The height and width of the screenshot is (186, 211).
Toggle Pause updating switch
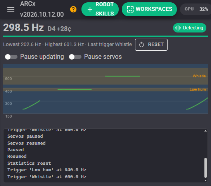pyautogui.click(x=11, y=57)
